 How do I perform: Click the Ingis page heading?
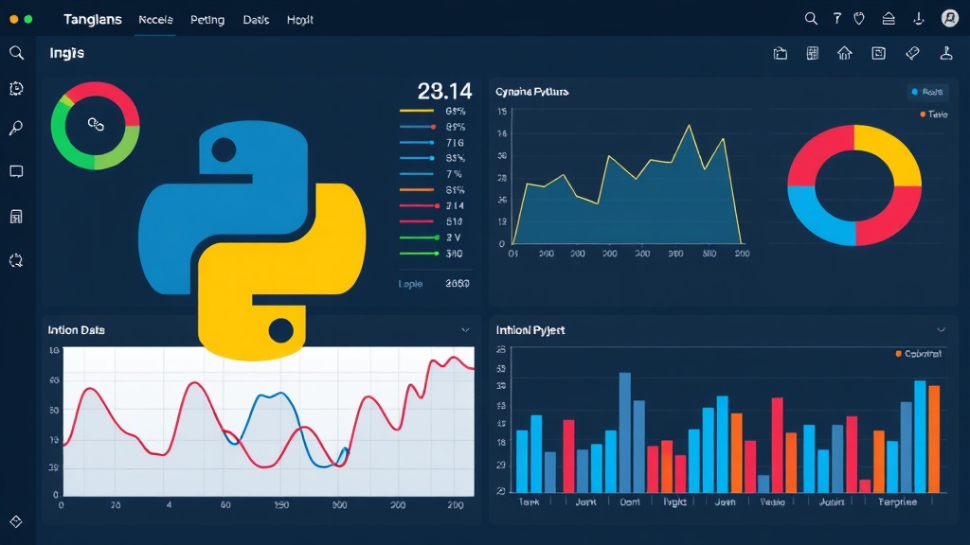coord(67,53)
